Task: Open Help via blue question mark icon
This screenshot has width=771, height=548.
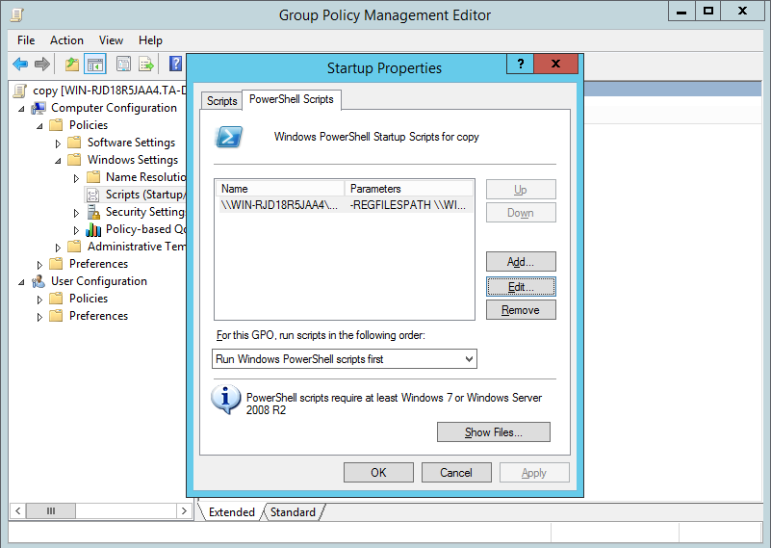Action: click(175, 65)
